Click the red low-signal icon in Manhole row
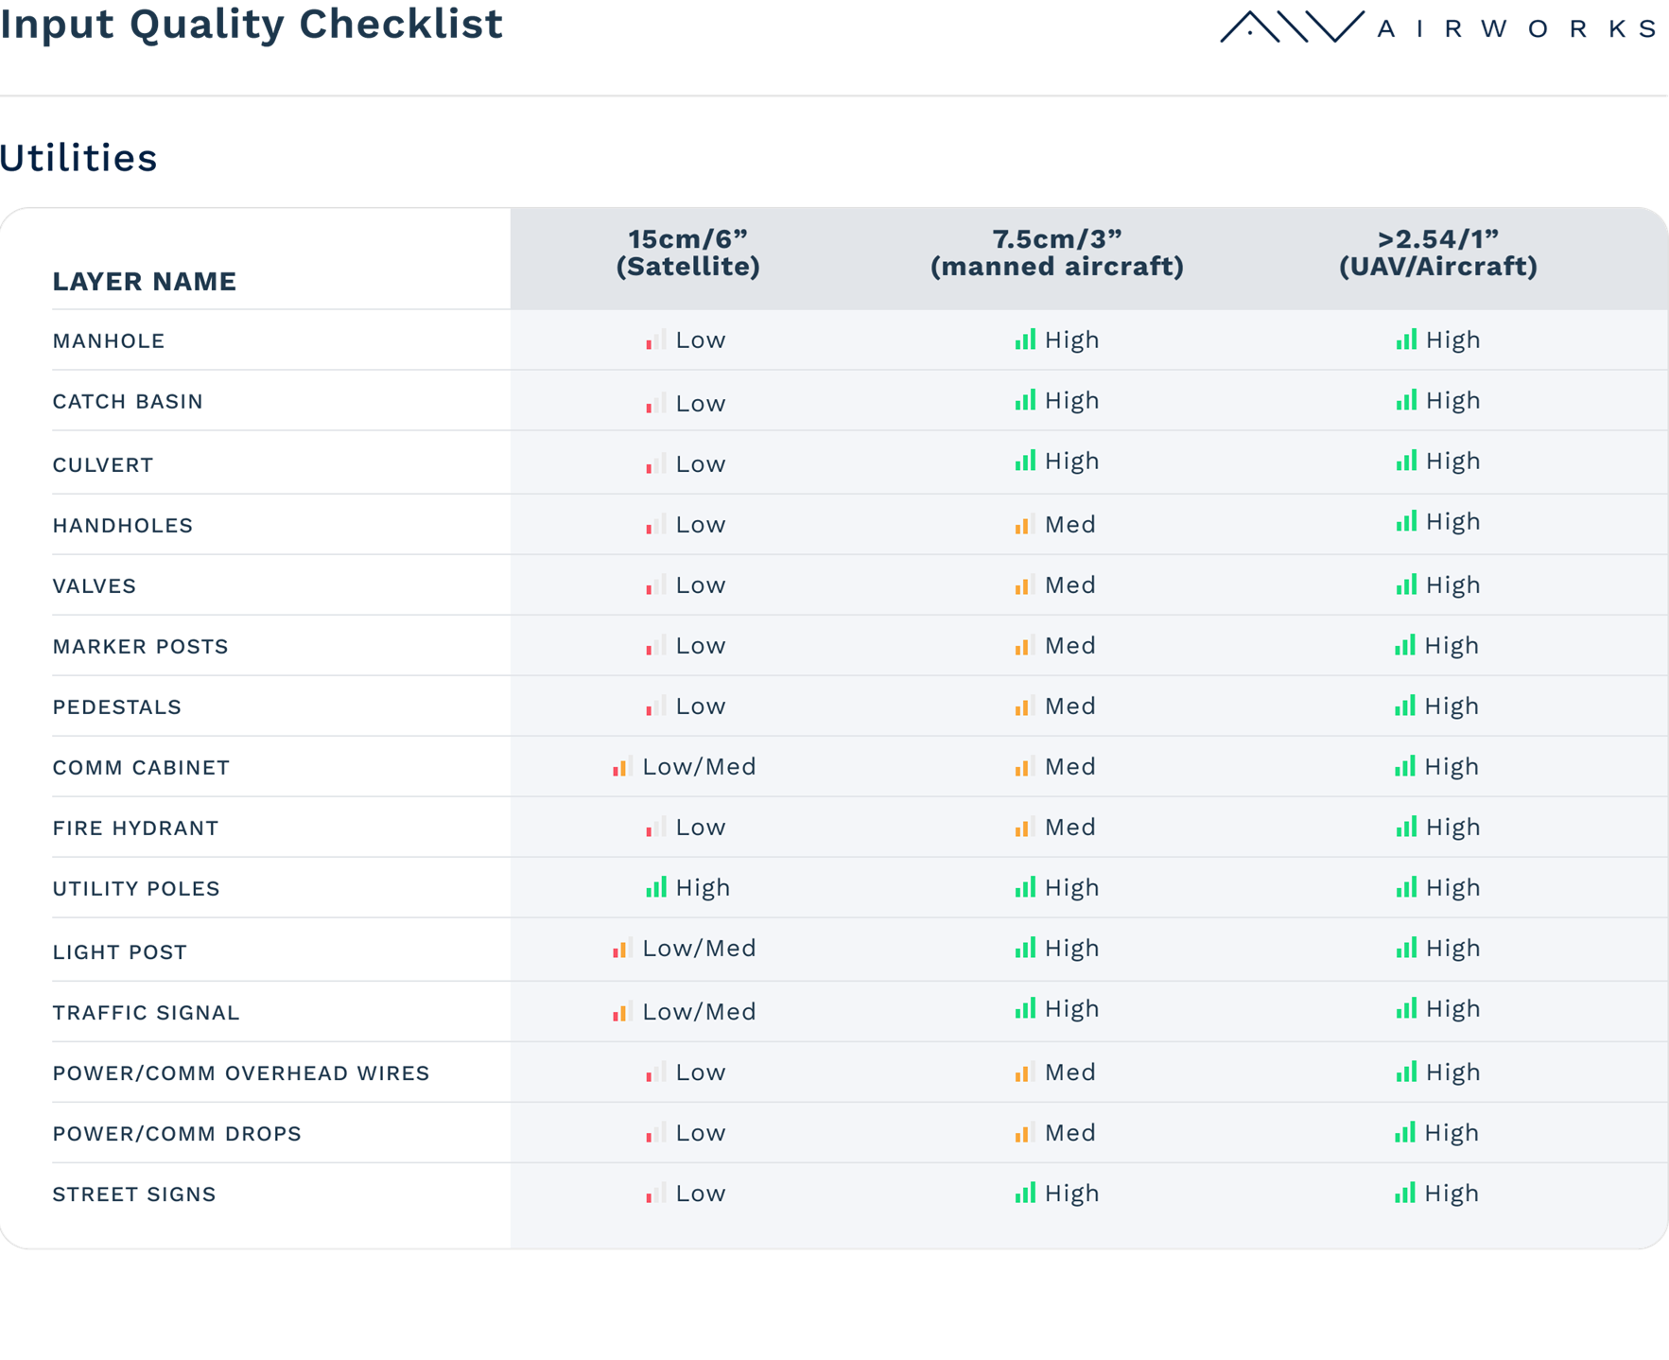The height and width of the screenshot is (1360, 1669). (x=655, y=340)
